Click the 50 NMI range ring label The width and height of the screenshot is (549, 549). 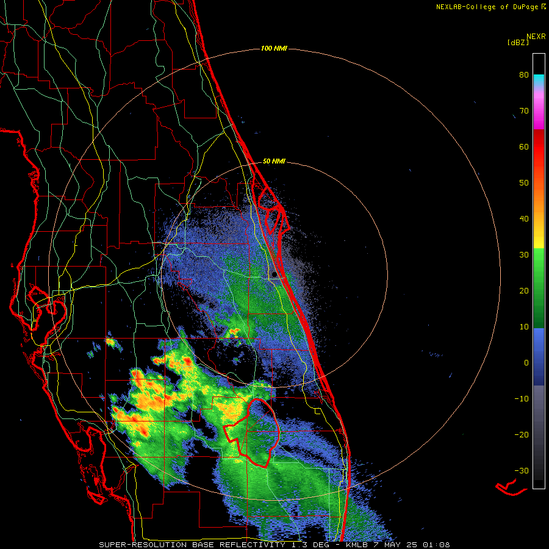click(274, 162)
